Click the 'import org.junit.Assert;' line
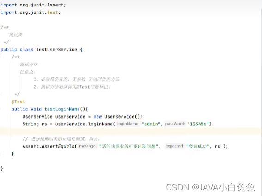262x196 pixels. pos(33,5)
